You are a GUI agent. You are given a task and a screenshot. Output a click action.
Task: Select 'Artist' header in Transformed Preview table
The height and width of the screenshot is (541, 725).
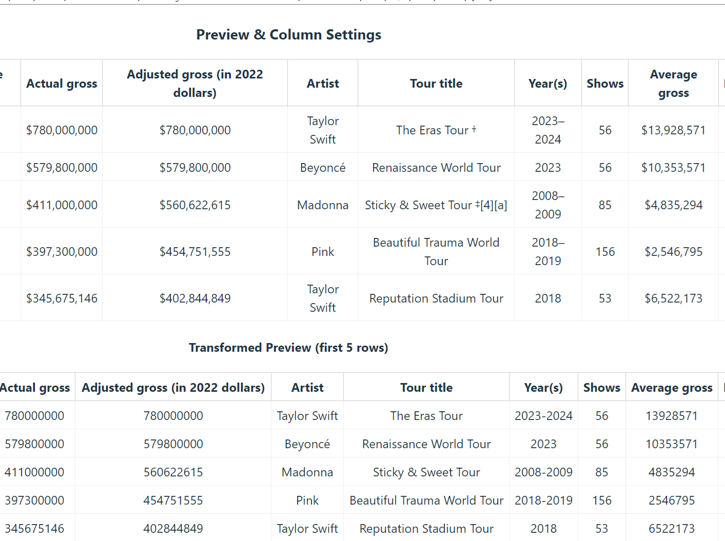point(307,388)
